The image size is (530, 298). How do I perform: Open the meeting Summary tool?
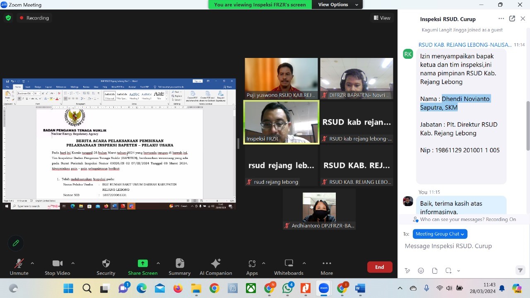point(180,267)
